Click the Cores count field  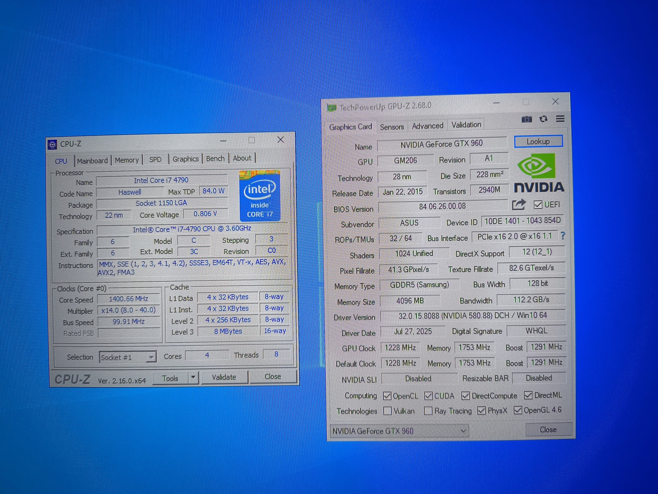[207, 355]
